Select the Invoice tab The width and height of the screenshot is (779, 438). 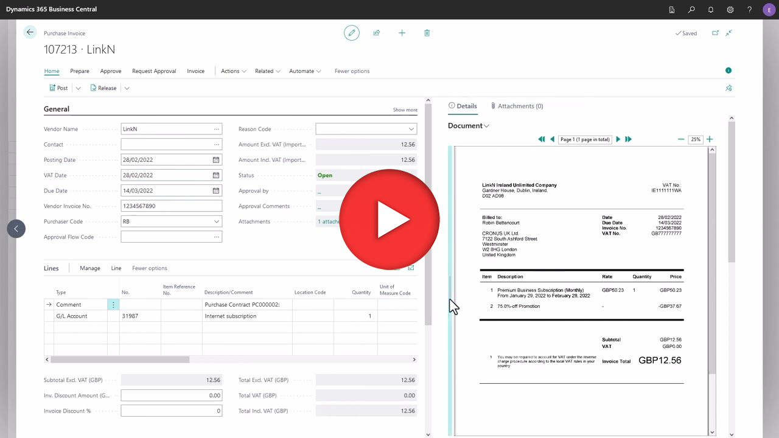click(x=196, y=71)
